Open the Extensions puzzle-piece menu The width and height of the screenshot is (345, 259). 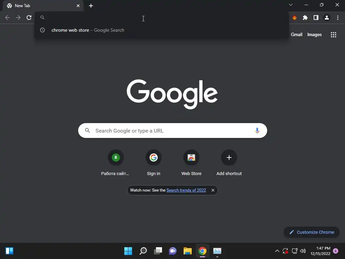click(305, 18)
